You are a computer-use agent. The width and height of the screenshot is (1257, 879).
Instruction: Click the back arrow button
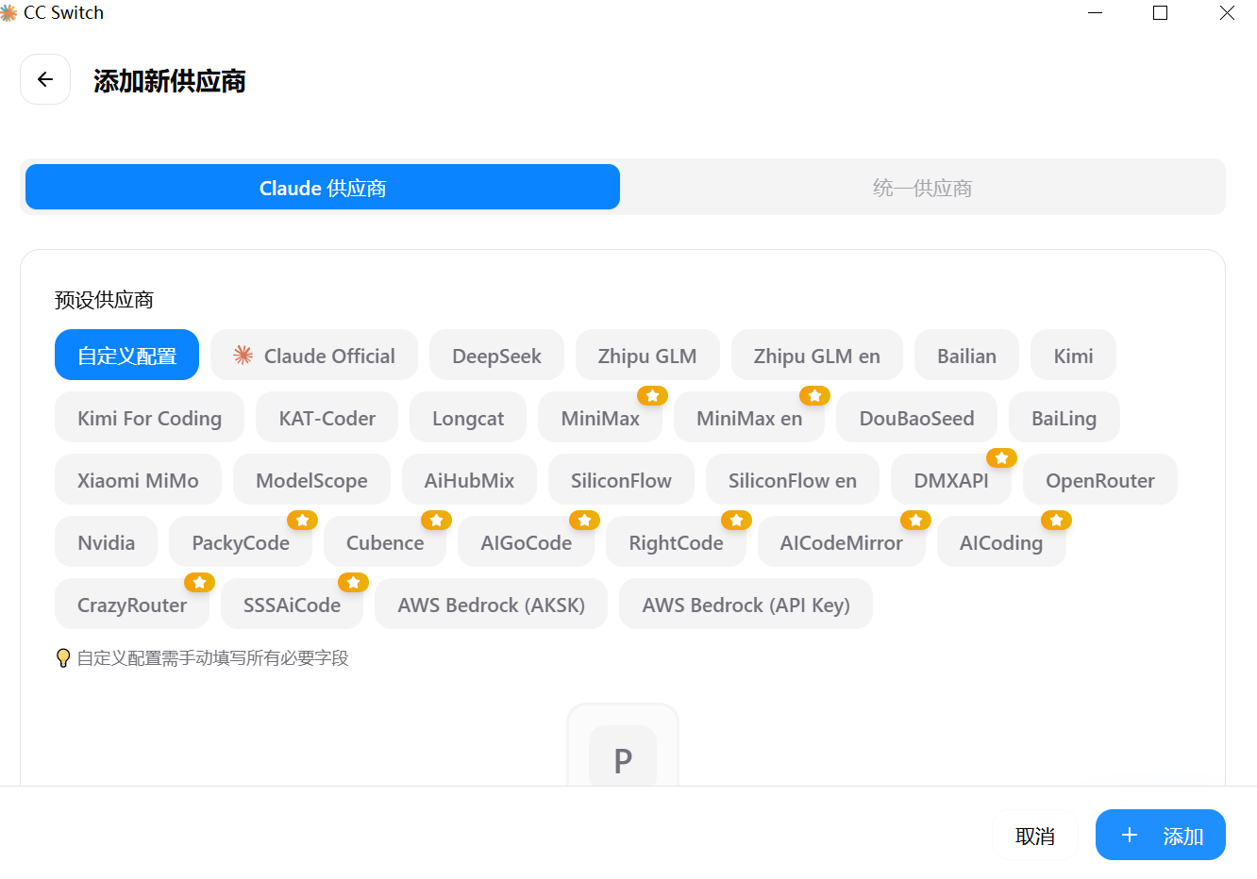click(x=45, y=79)
